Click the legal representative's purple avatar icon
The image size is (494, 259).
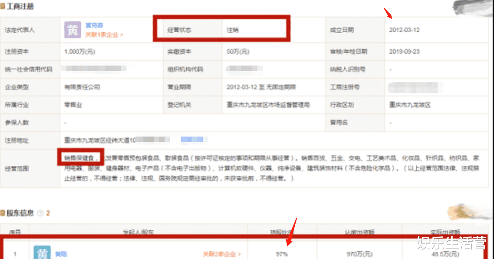click(72, 30)
